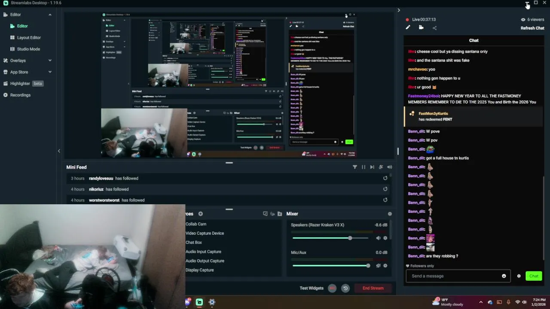
Task: Adjust the Mic/Aux volume slider
Action: click(x=330, y=266)
